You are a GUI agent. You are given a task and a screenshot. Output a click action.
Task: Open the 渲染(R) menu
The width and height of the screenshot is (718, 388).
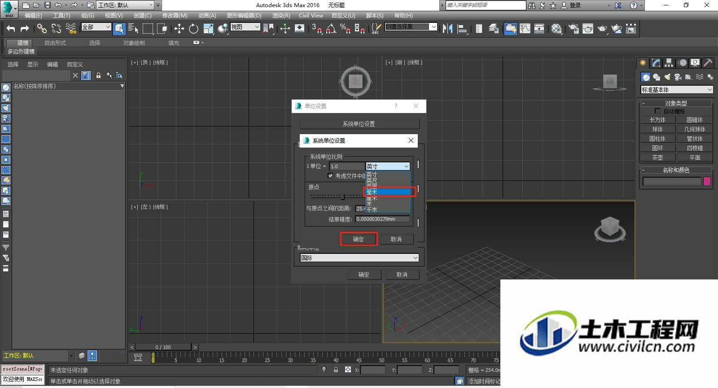point(281,15)
